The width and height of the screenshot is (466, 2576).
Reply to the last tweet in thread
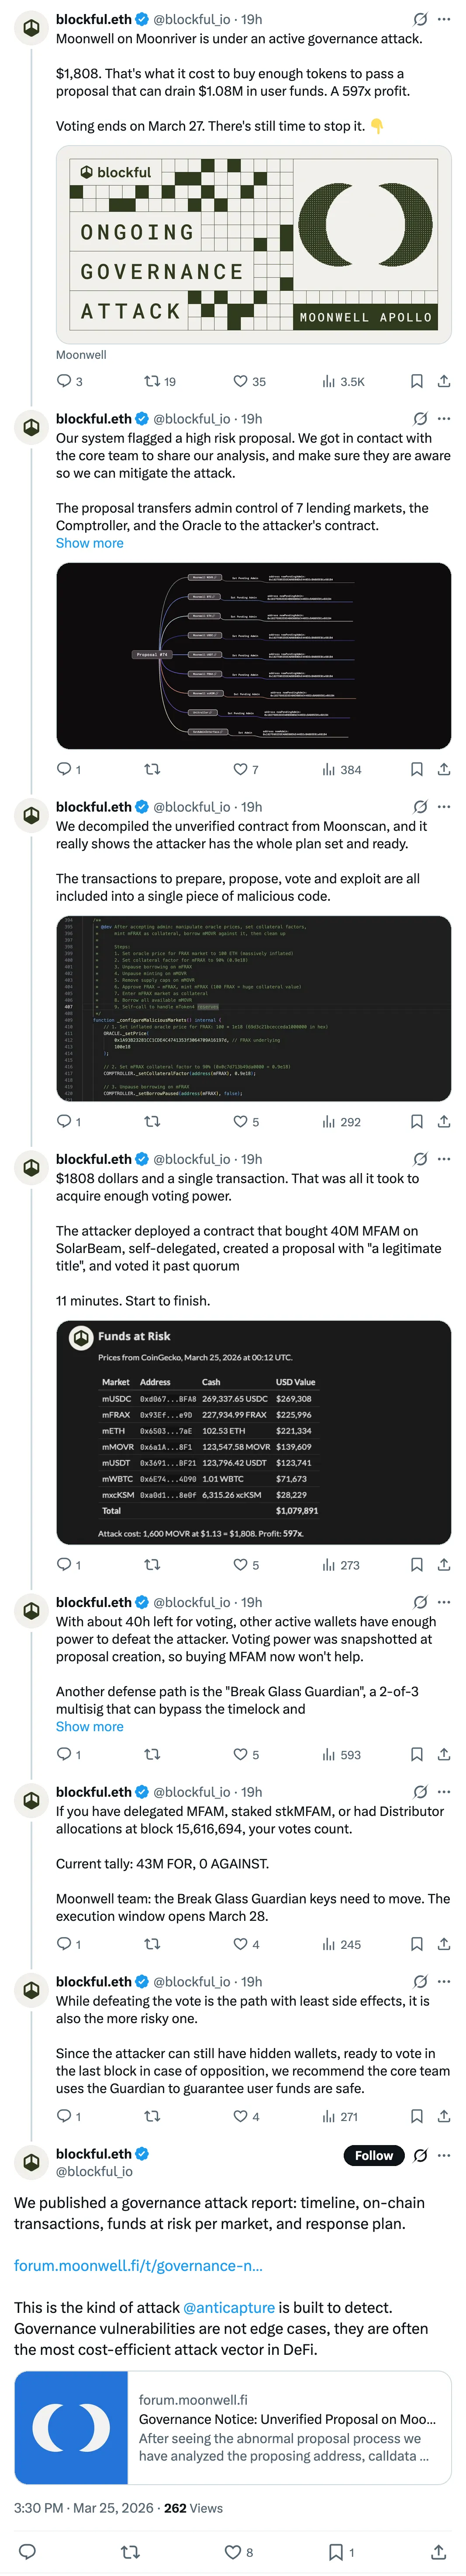[x=28, y=2551]
